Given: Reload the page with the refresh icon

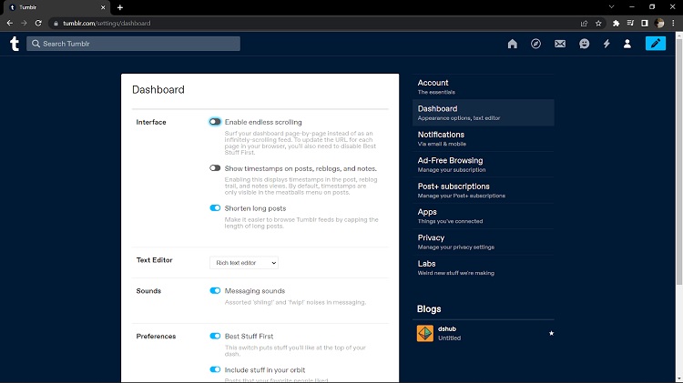Looking at the screenshot, I should tap(38, 23).
